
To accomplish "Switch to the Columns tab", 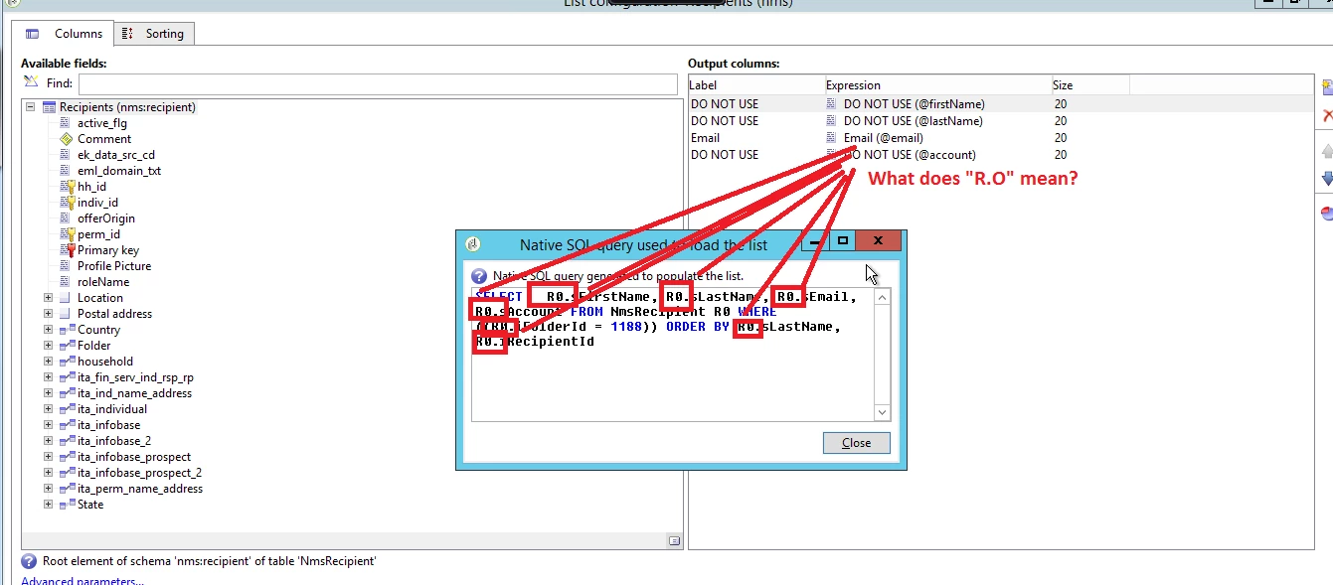I will [x=65, y=34].
